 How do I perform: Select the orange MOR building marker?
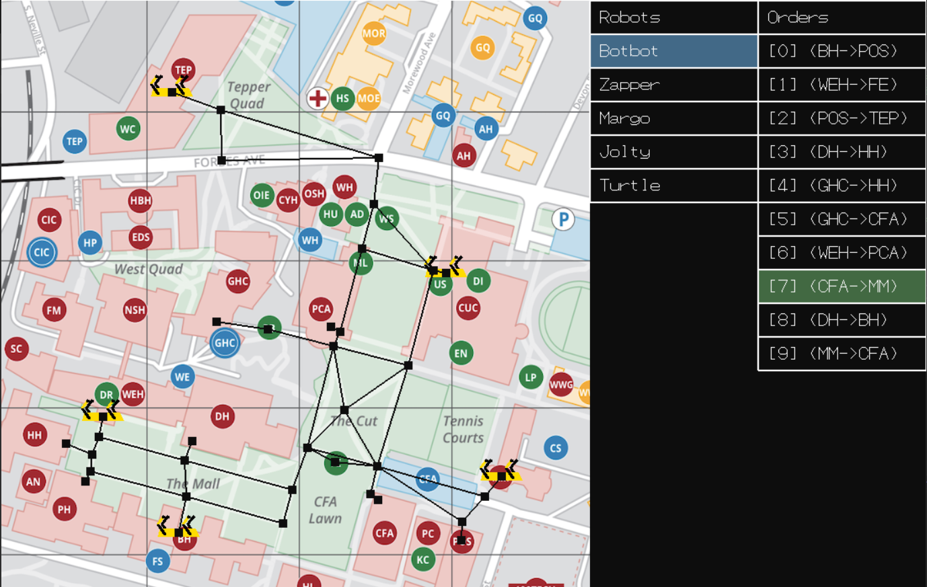coord(373,34)
